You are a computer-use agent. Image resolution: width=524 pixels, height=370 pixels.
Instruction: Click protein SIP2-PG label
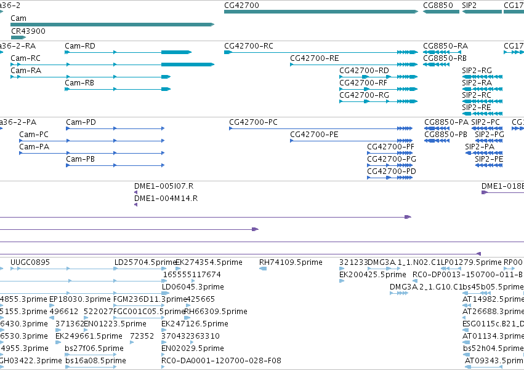490,135
